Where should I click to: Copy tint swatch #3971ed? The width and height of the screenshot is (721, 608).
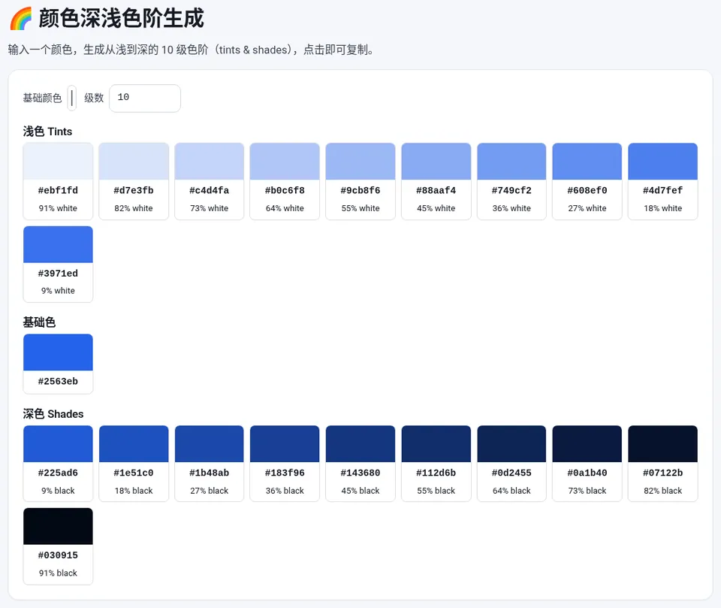pos(58,264)
